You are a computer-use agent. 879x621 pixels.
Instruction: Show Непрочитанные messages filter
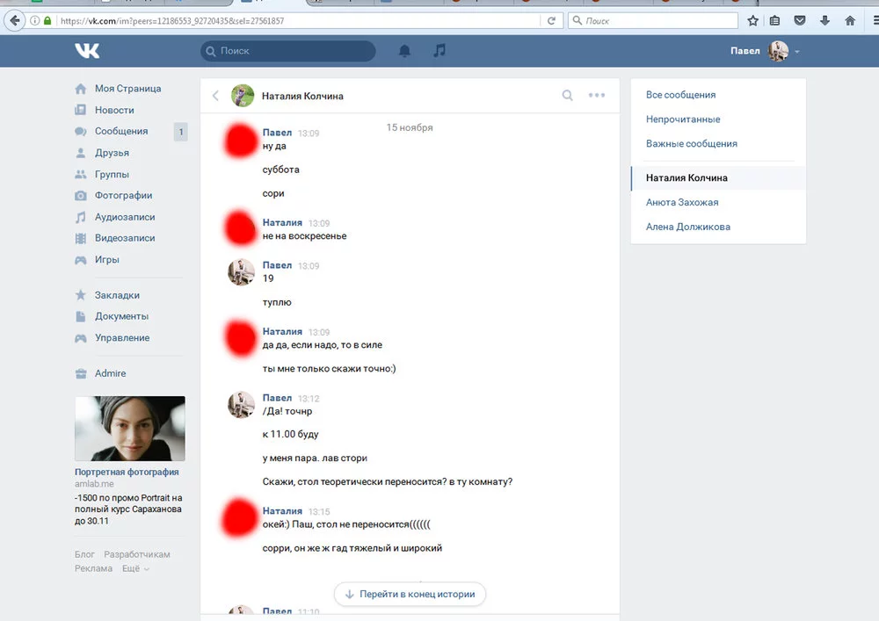point(683,119)
